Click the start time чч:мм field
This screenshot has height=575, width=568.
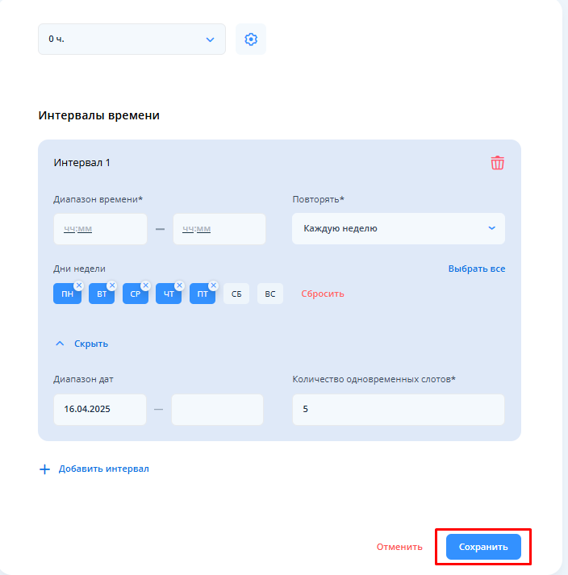(x=100, y=229)
